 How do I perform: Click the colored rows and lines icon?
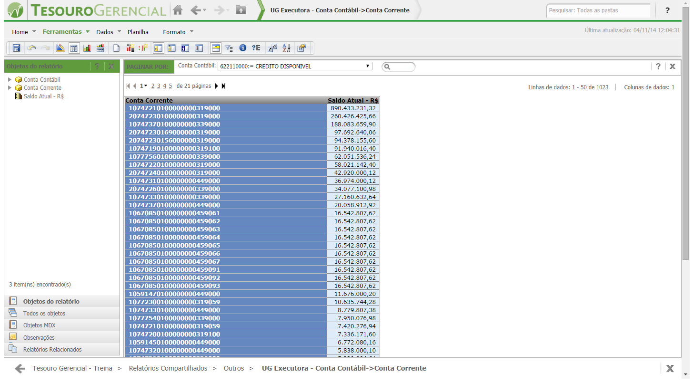pyautogui.click(x=130, y=48)
